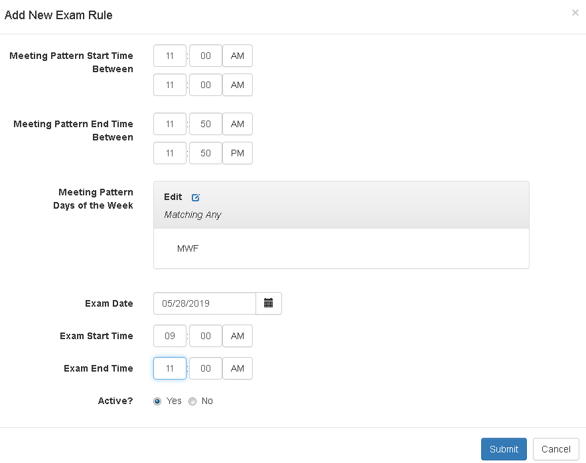Click first Meeting Pattern Start Time hour field
Image resolution: width=586 pixels, height=463 pixels.
pos(170,56)
